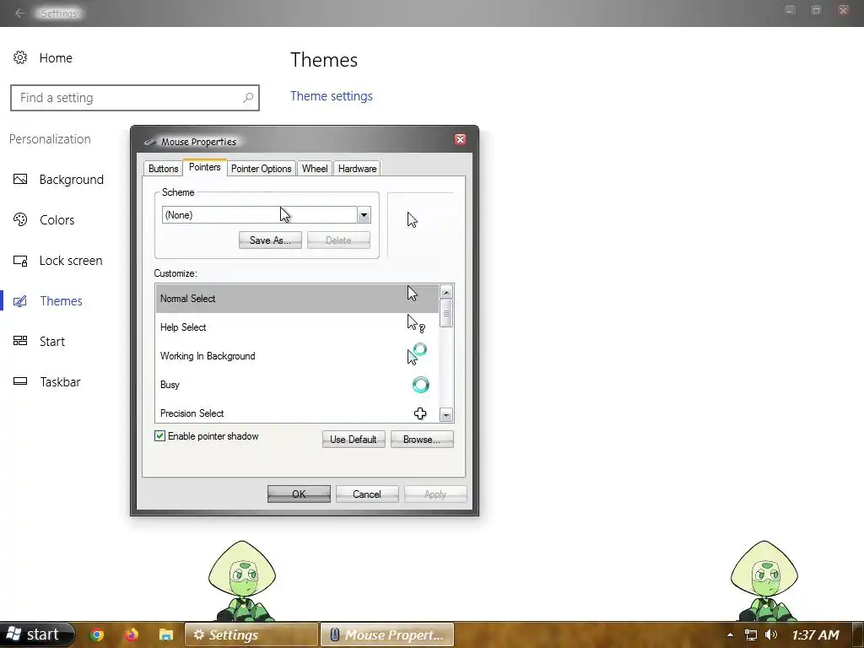Switch to Mouse Properties taskbar button
This screenshot has height=648, width=864.
coord(387,634)
